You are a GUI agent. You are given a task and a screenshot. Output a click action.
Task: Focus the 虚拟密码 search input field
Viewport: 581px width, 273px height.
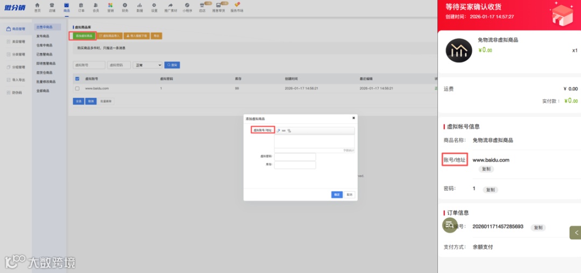point(119,65)
